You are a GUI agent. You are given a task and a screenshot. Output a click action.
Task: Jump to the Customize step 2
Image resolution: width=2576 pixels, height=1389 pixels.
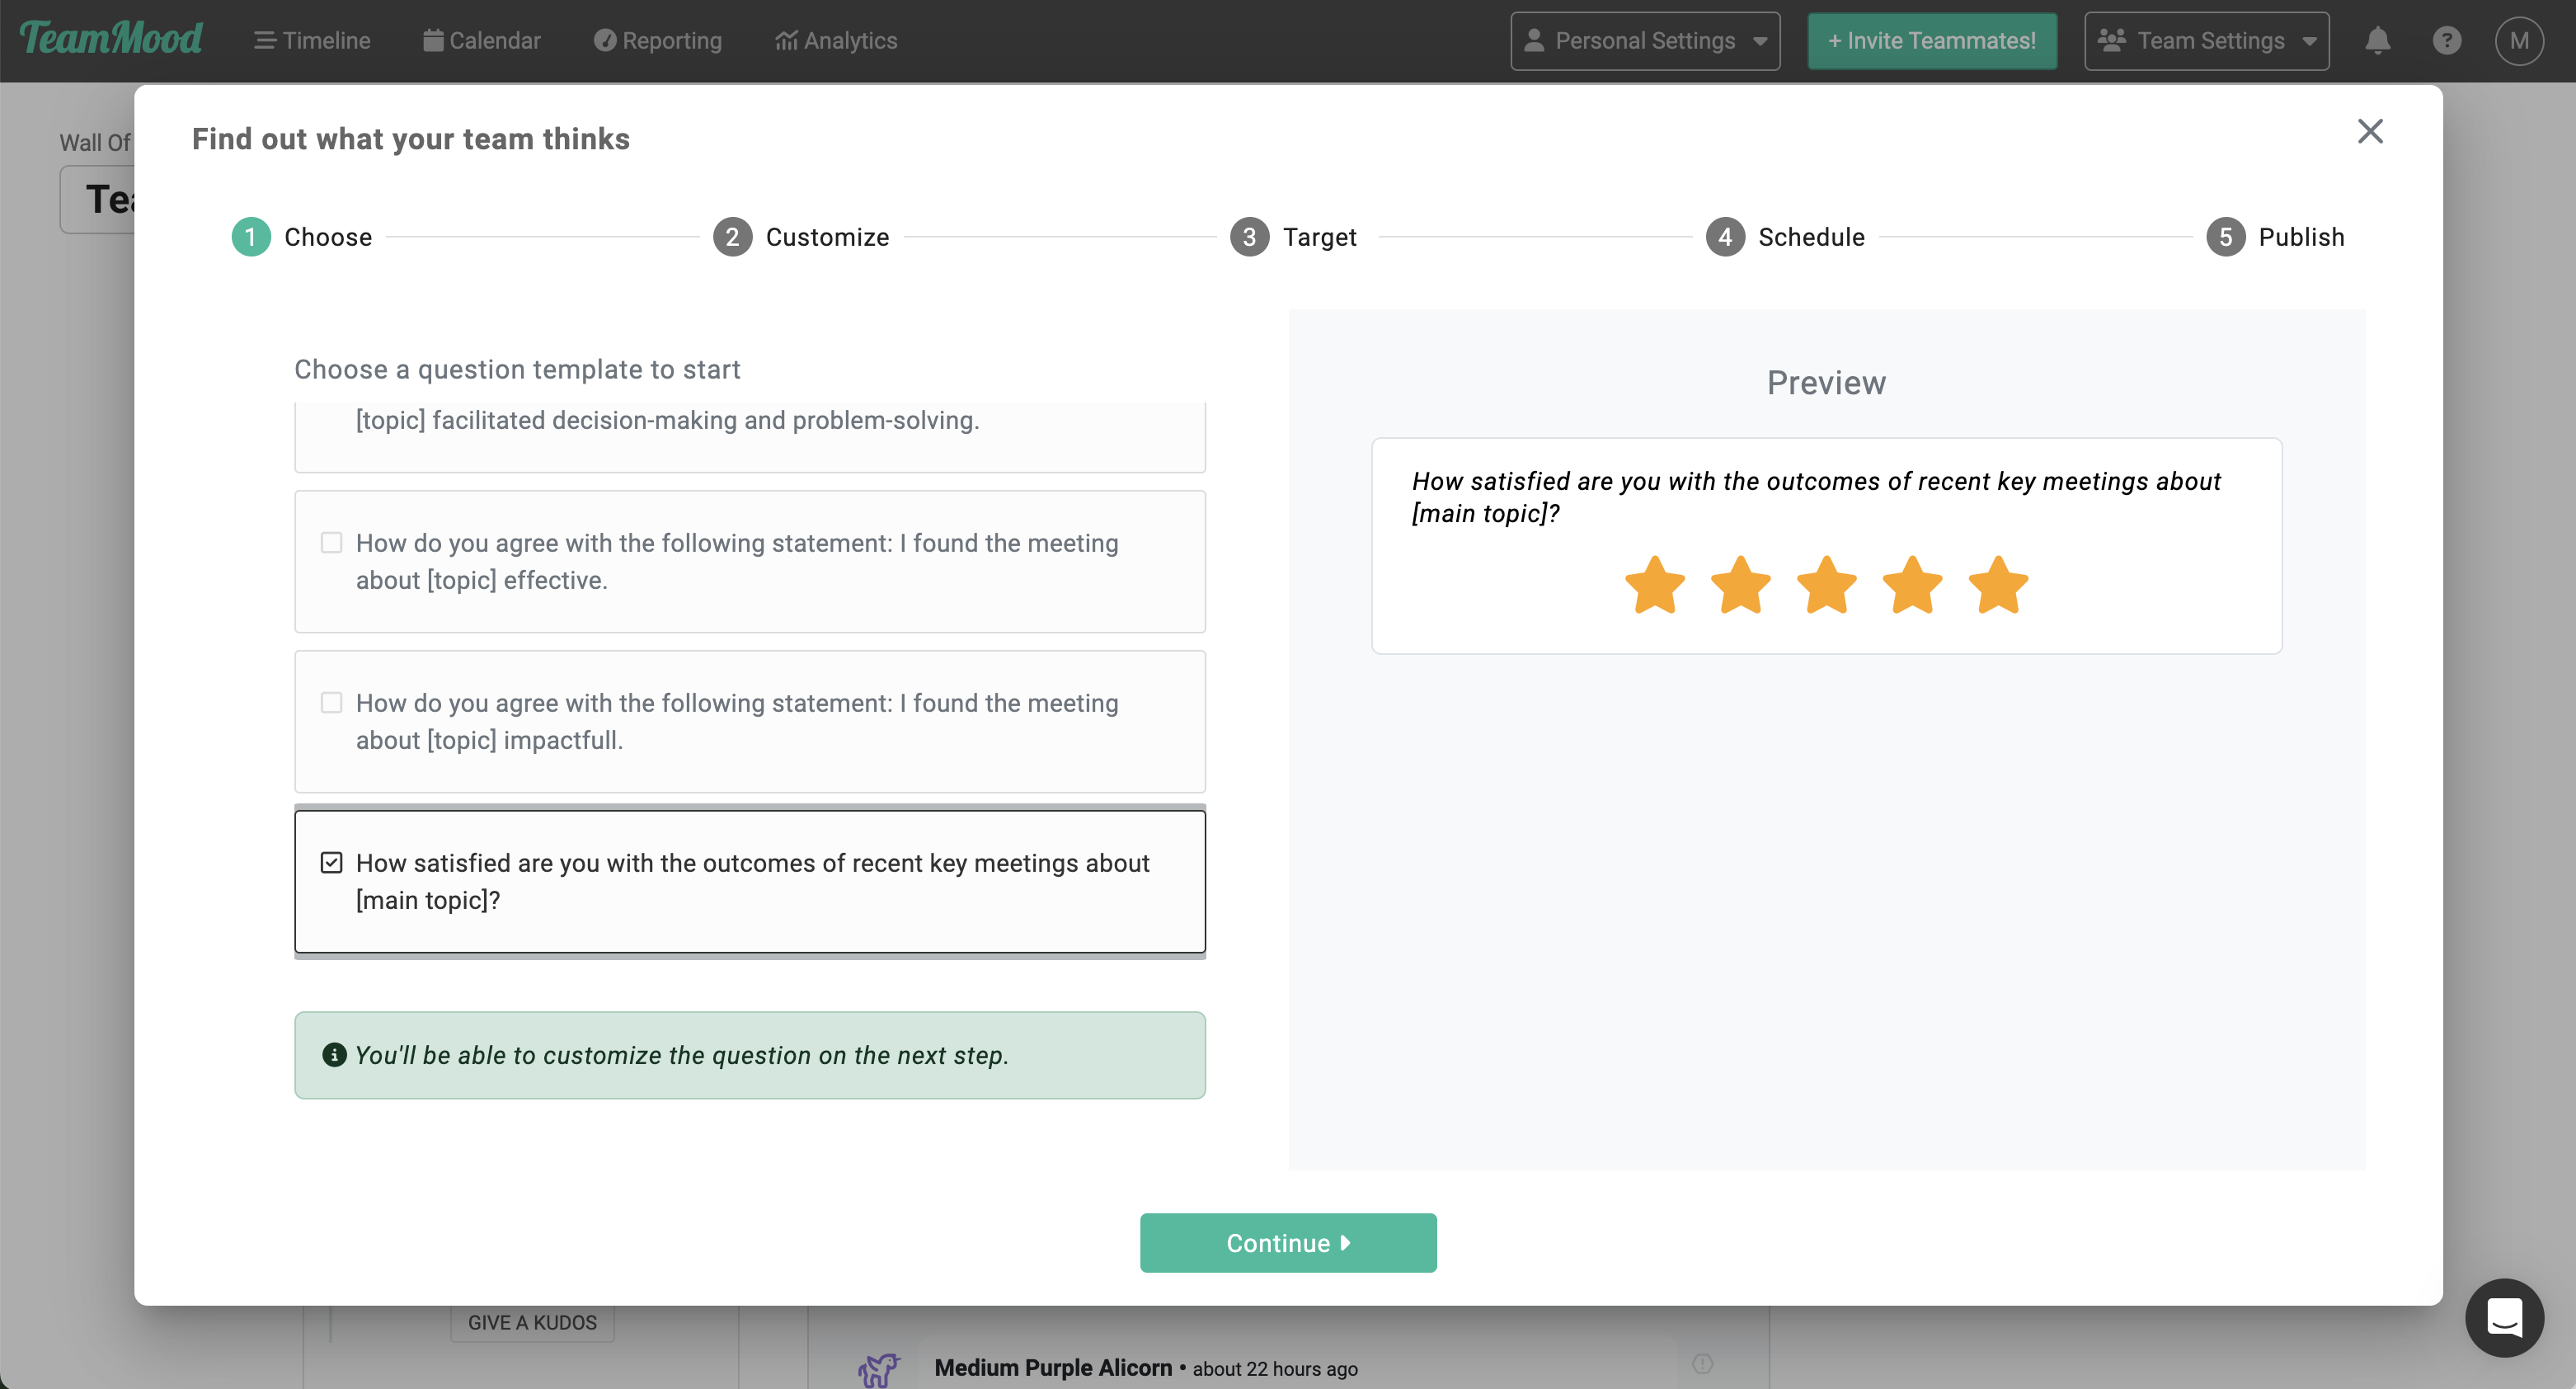(x=801, y=237)
